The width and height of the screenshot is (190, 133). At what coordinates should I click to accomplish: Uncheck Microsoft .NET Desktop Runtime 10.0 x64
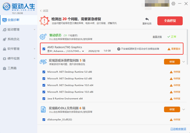44,85
